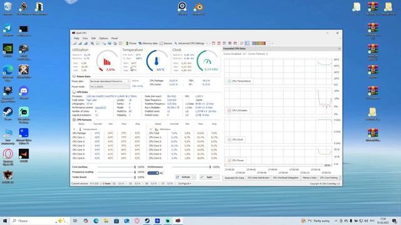Viewport: 401px width, 225px height.
Task: Open Telegram desktop shortcut
Action: (8, 31)
